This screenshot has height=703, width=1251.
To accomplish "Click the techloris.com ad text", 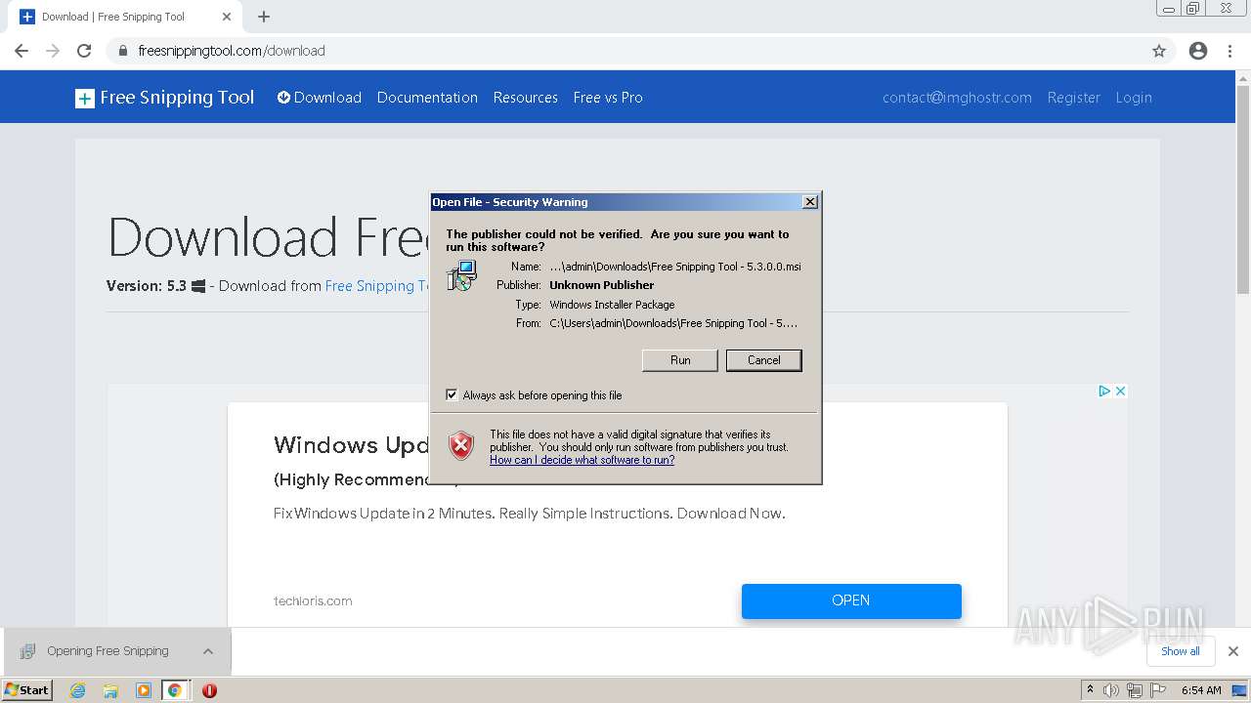I will [313, 600].
